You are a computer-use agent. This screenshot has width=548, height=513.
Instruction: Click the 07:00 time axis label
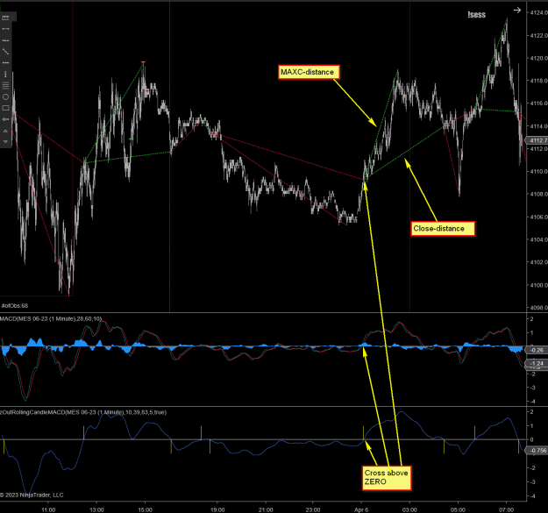(506, 509)
